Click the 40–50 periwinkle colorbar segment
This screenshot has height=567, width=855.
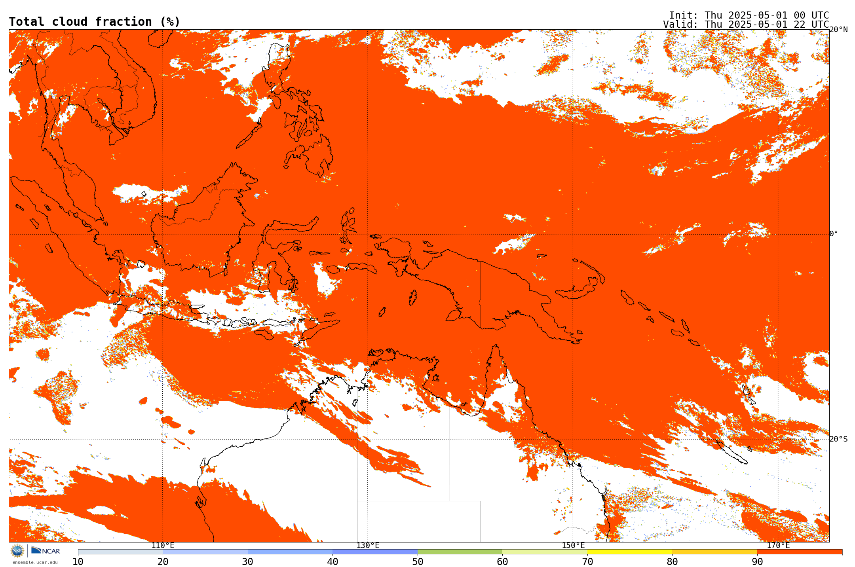pos(375,552)
